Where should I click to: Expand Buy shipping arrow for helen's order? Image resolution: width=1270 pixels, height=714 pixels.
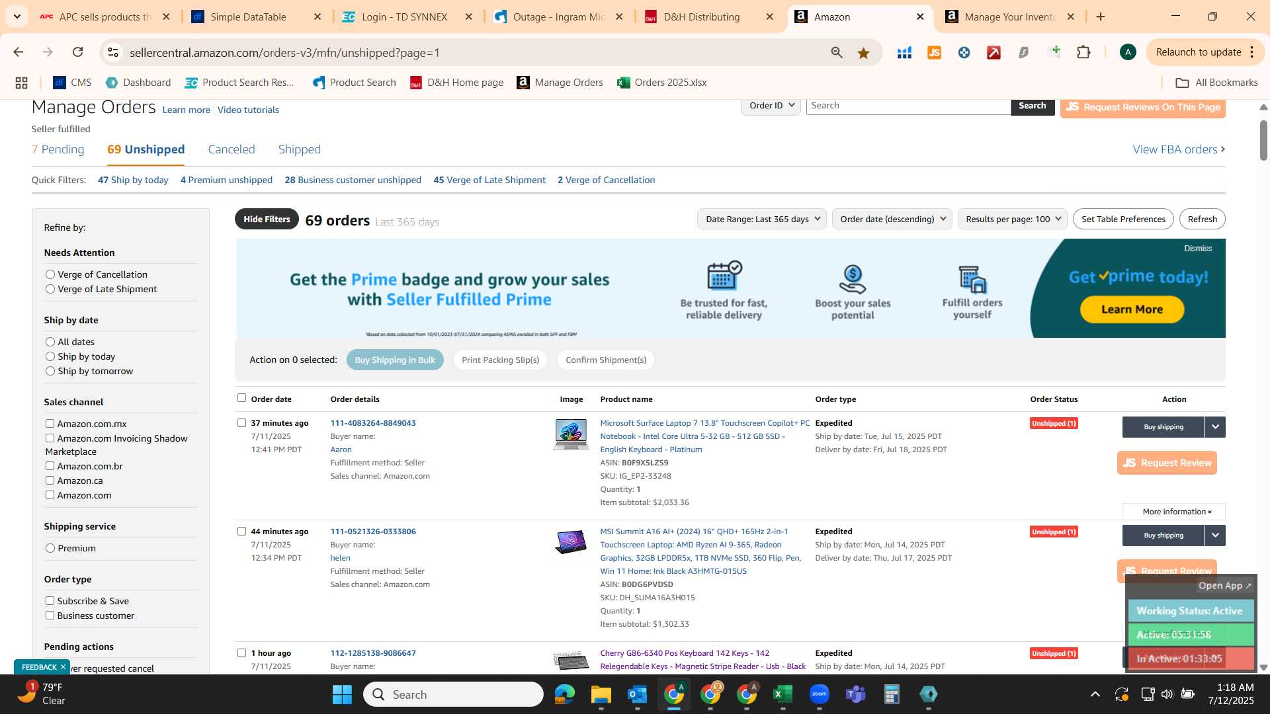coord(1215,535)
